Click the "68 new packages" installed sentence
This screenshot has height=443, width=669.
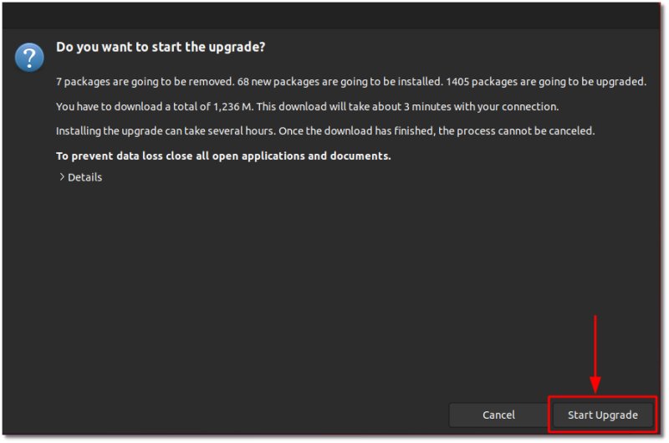(340, 81)
